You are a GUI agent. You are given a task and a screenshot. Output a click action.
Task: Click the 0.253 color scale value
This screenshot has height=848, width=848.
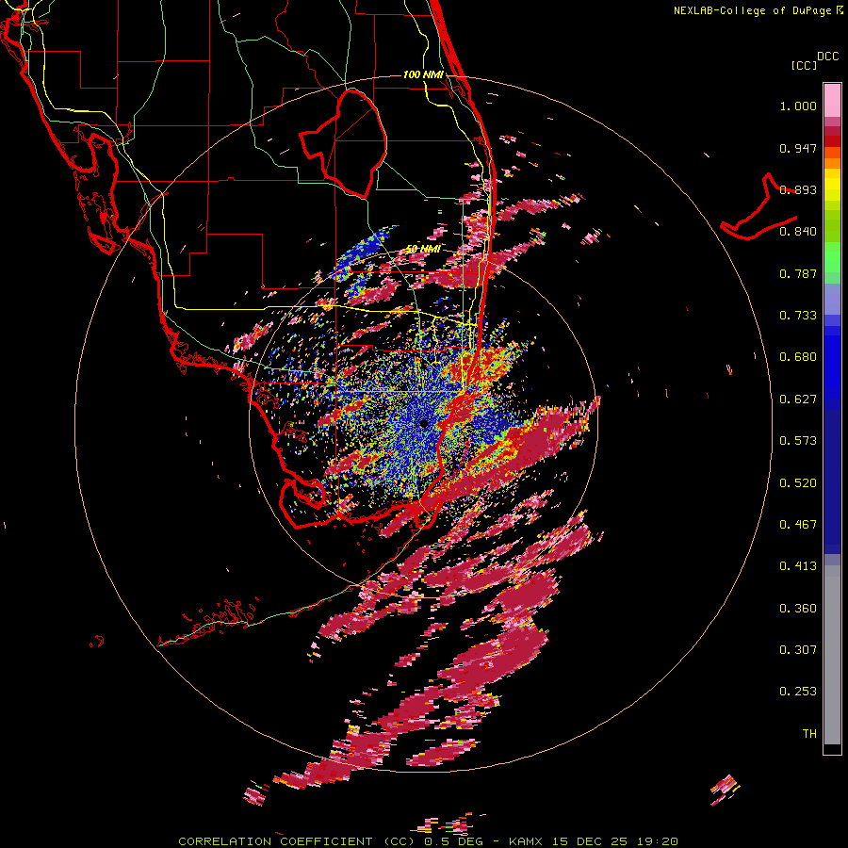click(x=798, y=692)
